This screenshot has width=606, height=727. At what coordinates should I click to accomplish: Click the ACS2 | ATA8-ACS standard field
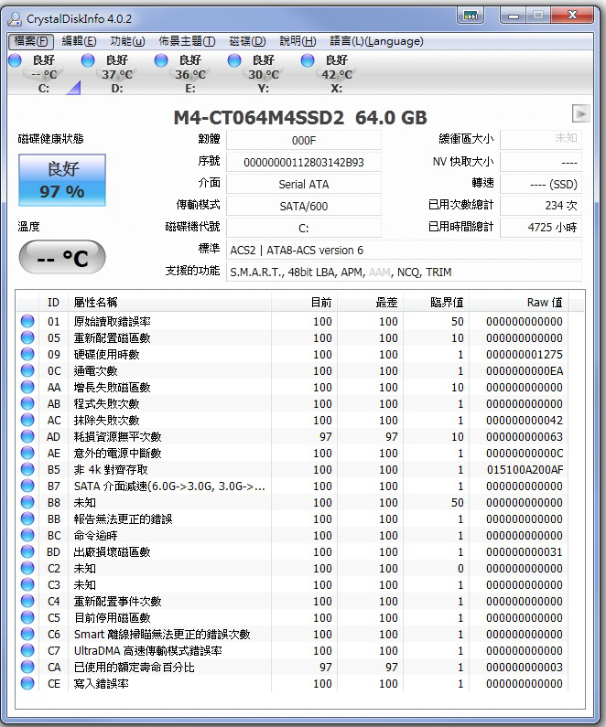pos(404,251)
